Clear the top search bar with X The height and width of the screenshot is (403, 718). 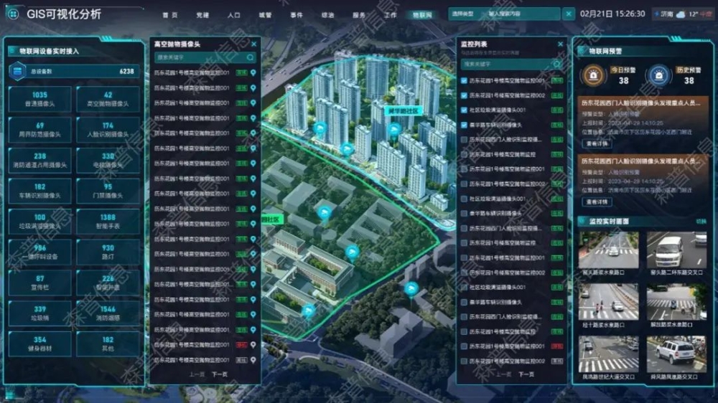coord(569,14)
